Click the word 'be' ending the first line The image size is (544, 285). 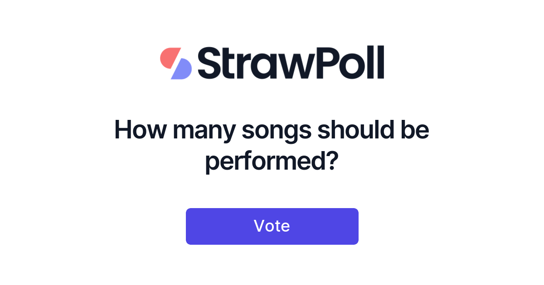(414, 130)
